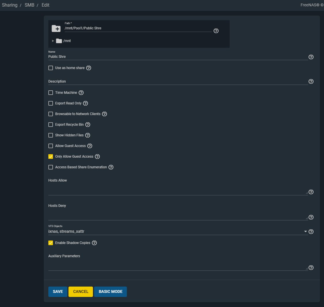Click the add folder icon beside Path
This screenshot has width=324, height=307.
56,28
